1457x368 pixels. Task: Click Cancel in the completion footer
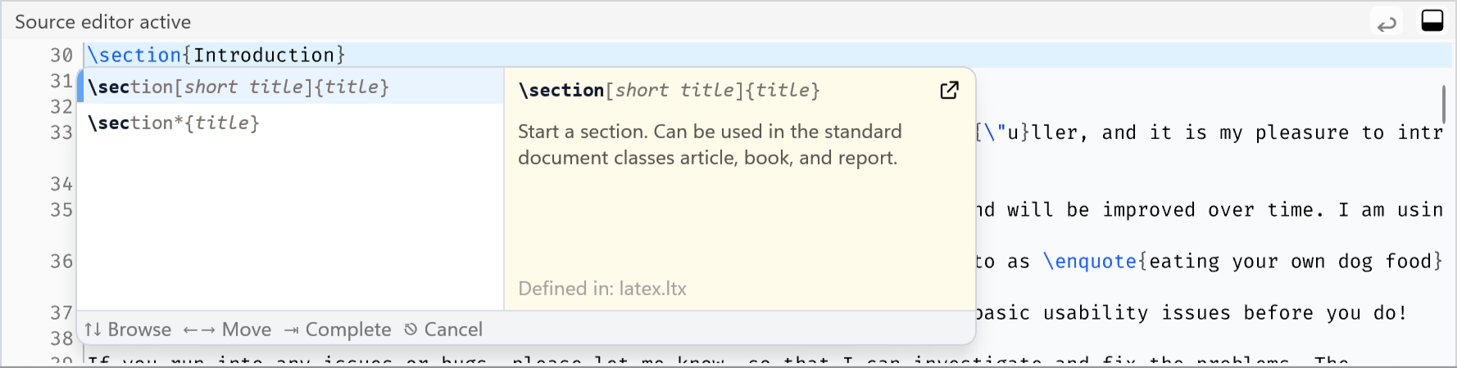click(443, 330)
